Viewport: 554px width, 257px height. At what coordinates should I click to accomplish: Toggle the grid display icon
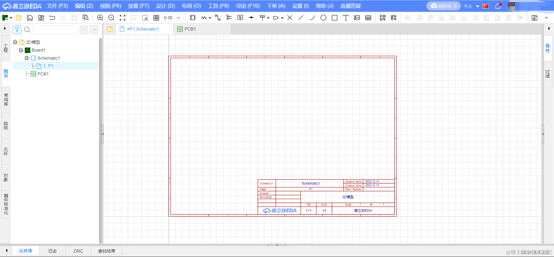(x=156, y=18)
